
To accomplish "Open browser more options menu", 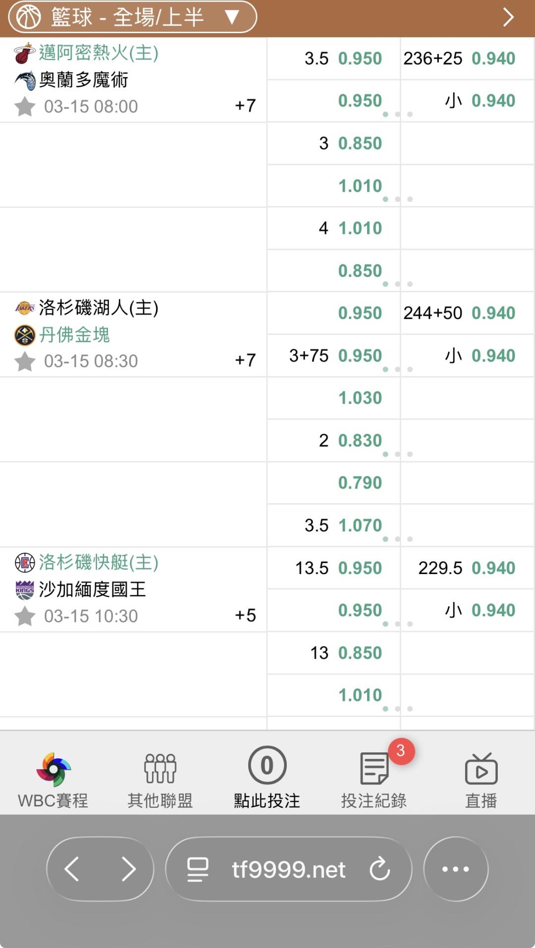I will (456, 869).
